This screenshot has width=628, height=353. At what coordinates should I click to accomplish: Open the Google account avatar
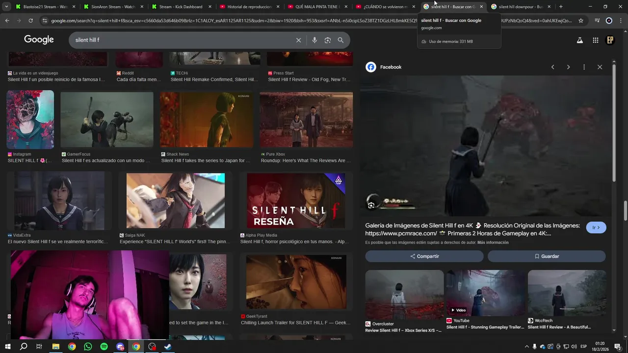coord(610,40)
